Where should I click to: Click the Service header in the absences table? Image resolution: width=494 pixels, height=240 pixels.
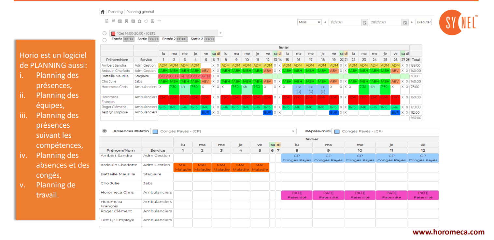158,150
